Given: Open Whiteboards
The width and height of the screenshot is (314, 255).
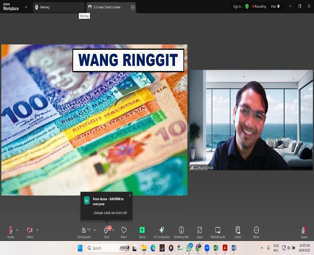Looking at the screenshot, I should [218, 231].
